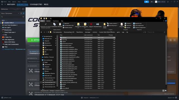Collapse the ВСЕ games category in Steam
The width and height of the screenshot is (179, 100).
pos(1,20)
